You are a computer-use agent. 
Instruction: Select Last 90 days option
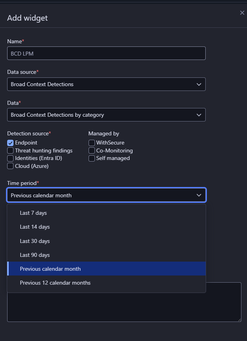pos(106,255)
